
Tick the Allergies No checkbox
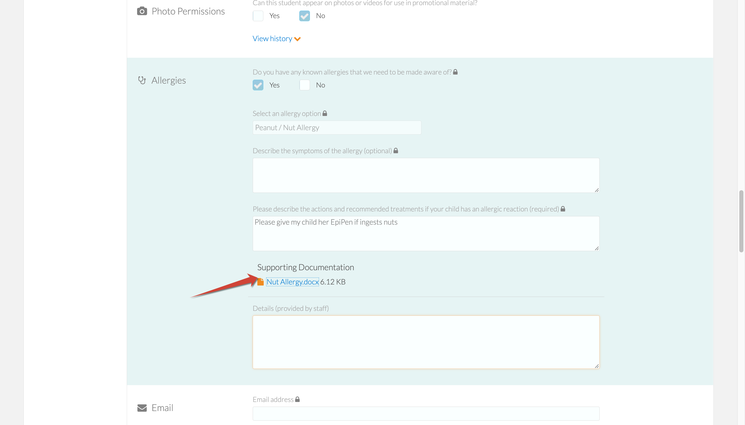coord(304,85)
